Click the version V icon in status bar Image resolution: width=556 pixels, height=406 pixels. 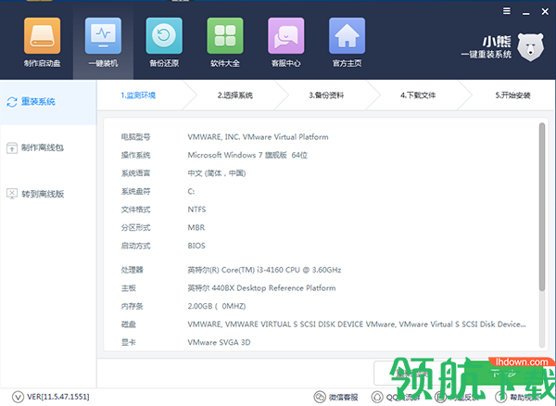tap(18, 397)
